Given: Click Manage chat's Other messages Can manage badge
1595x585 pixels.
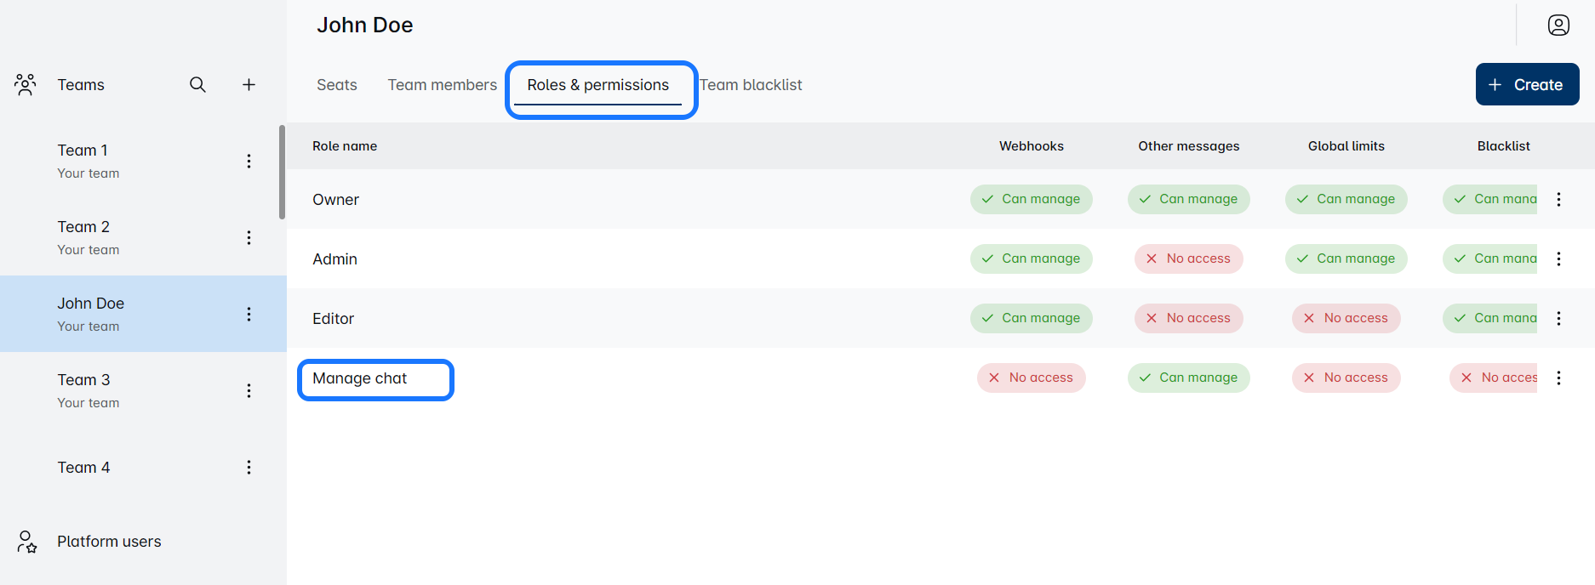Looking at the screenshot, I should 1188,378.
